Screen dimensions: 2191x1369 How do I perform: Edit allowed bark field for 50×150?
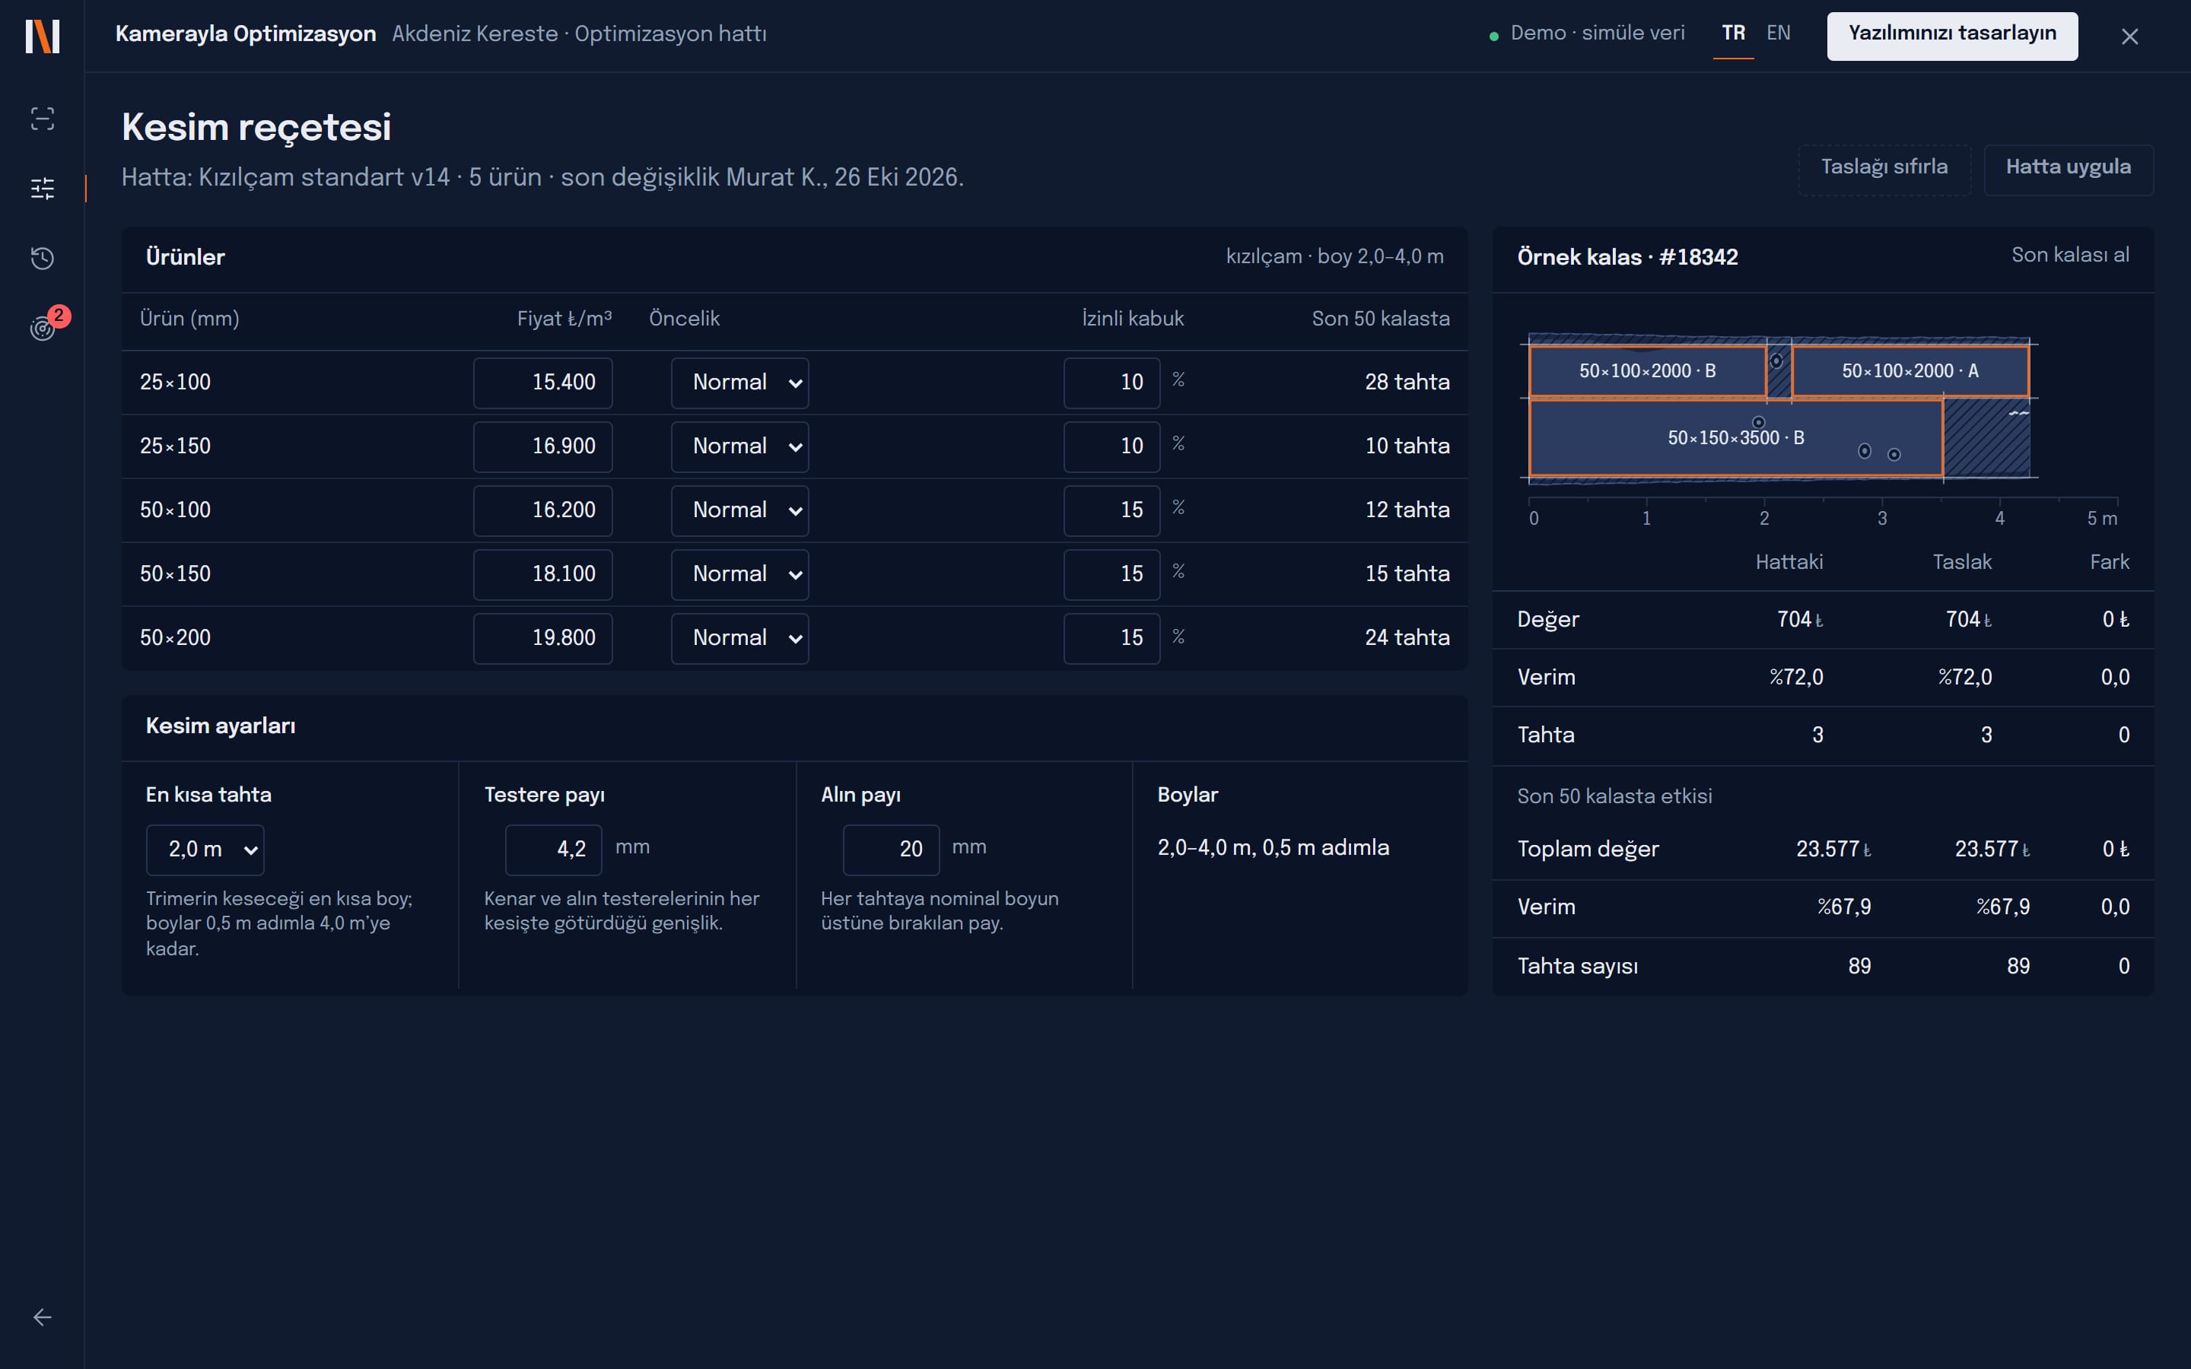point(1111,574)
